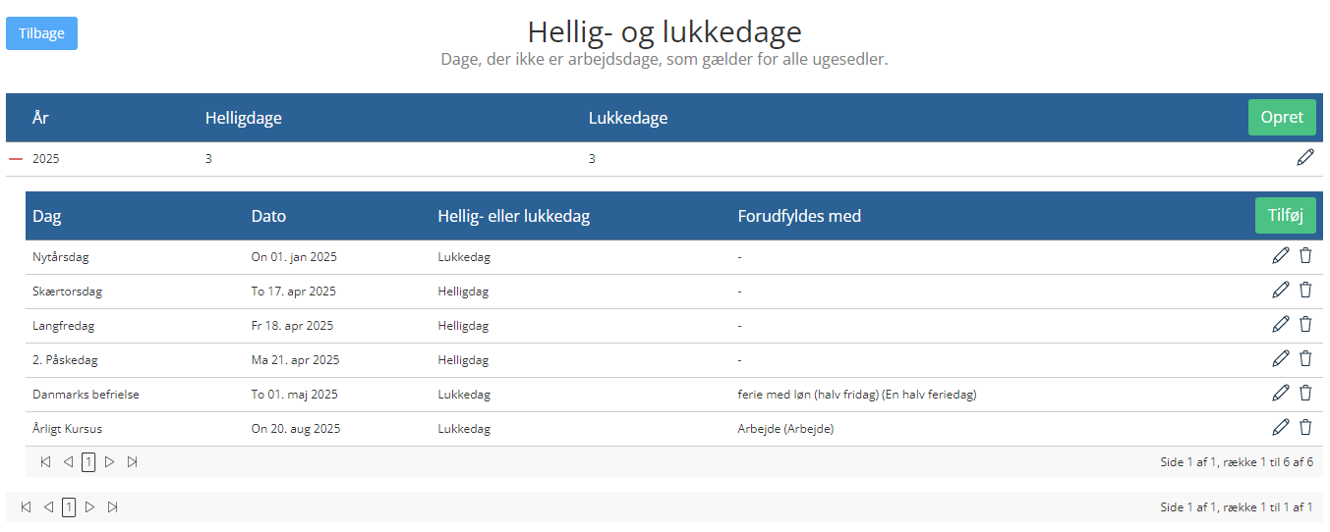Image resolution: width=1330 pixels, height=532 pixels.
Task: Sort by the Helligdage column header
Action: [243, 118]
